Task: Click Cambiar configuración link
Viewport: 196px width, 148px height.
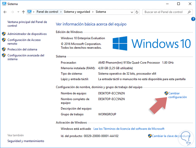Action: click(177, 95)
